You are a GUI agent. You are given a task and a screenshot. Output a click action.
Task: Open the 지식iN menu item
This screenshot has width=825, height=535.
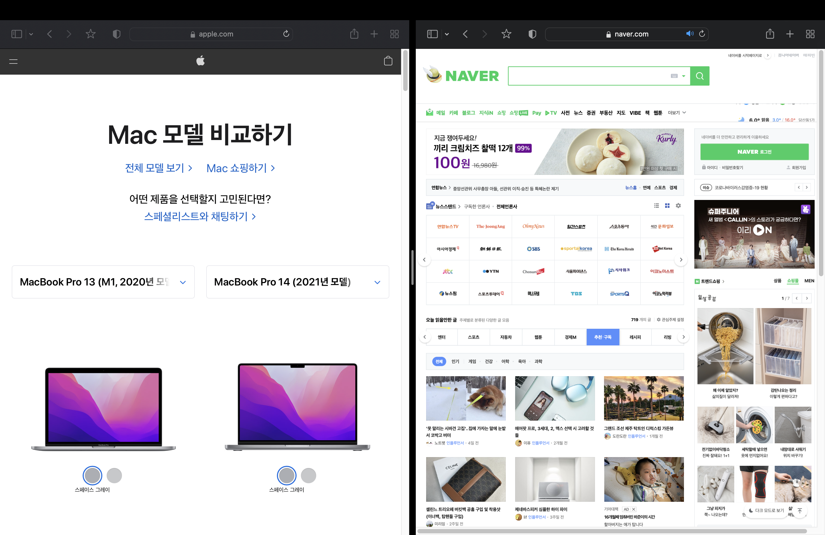pyautogui.click(x=486, y=113)
